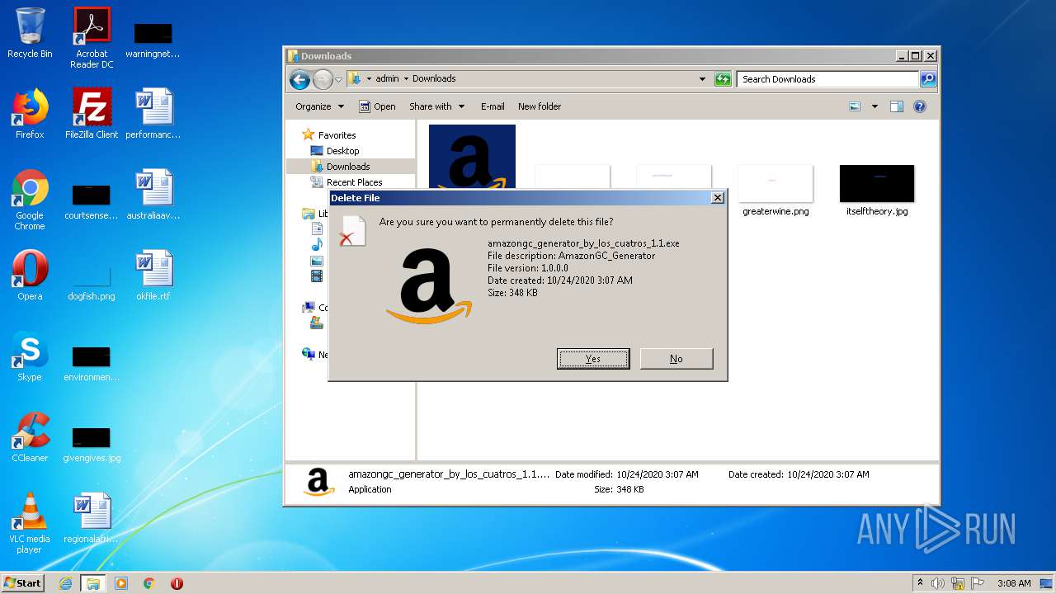Launch CCleaner desktop shortcut

point(30,437)
